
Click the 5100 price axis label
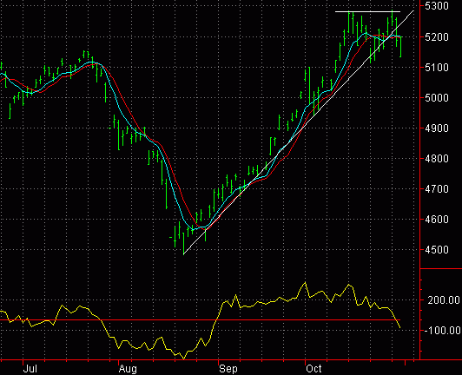(437, 68)
